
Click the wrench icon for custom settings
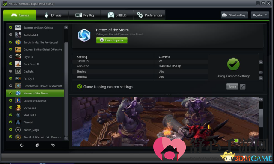(x=243, y=87)
